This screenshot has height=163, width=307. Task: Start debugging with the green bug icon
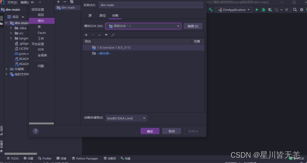tap(264, 10)
